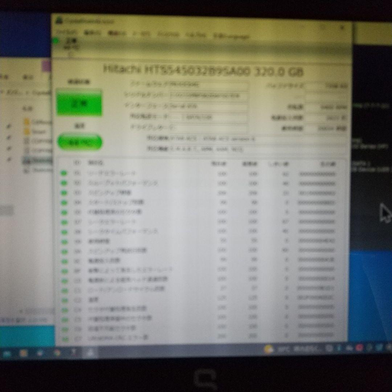Click the raw value of attribute 05
Image resolution: width=392 pixels, height=392 pixels.
tap(317, 212)
